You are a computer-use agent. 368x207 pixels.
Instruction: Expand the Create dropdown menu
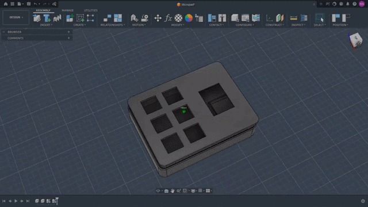pyautogui.click(x=79, y=25)
